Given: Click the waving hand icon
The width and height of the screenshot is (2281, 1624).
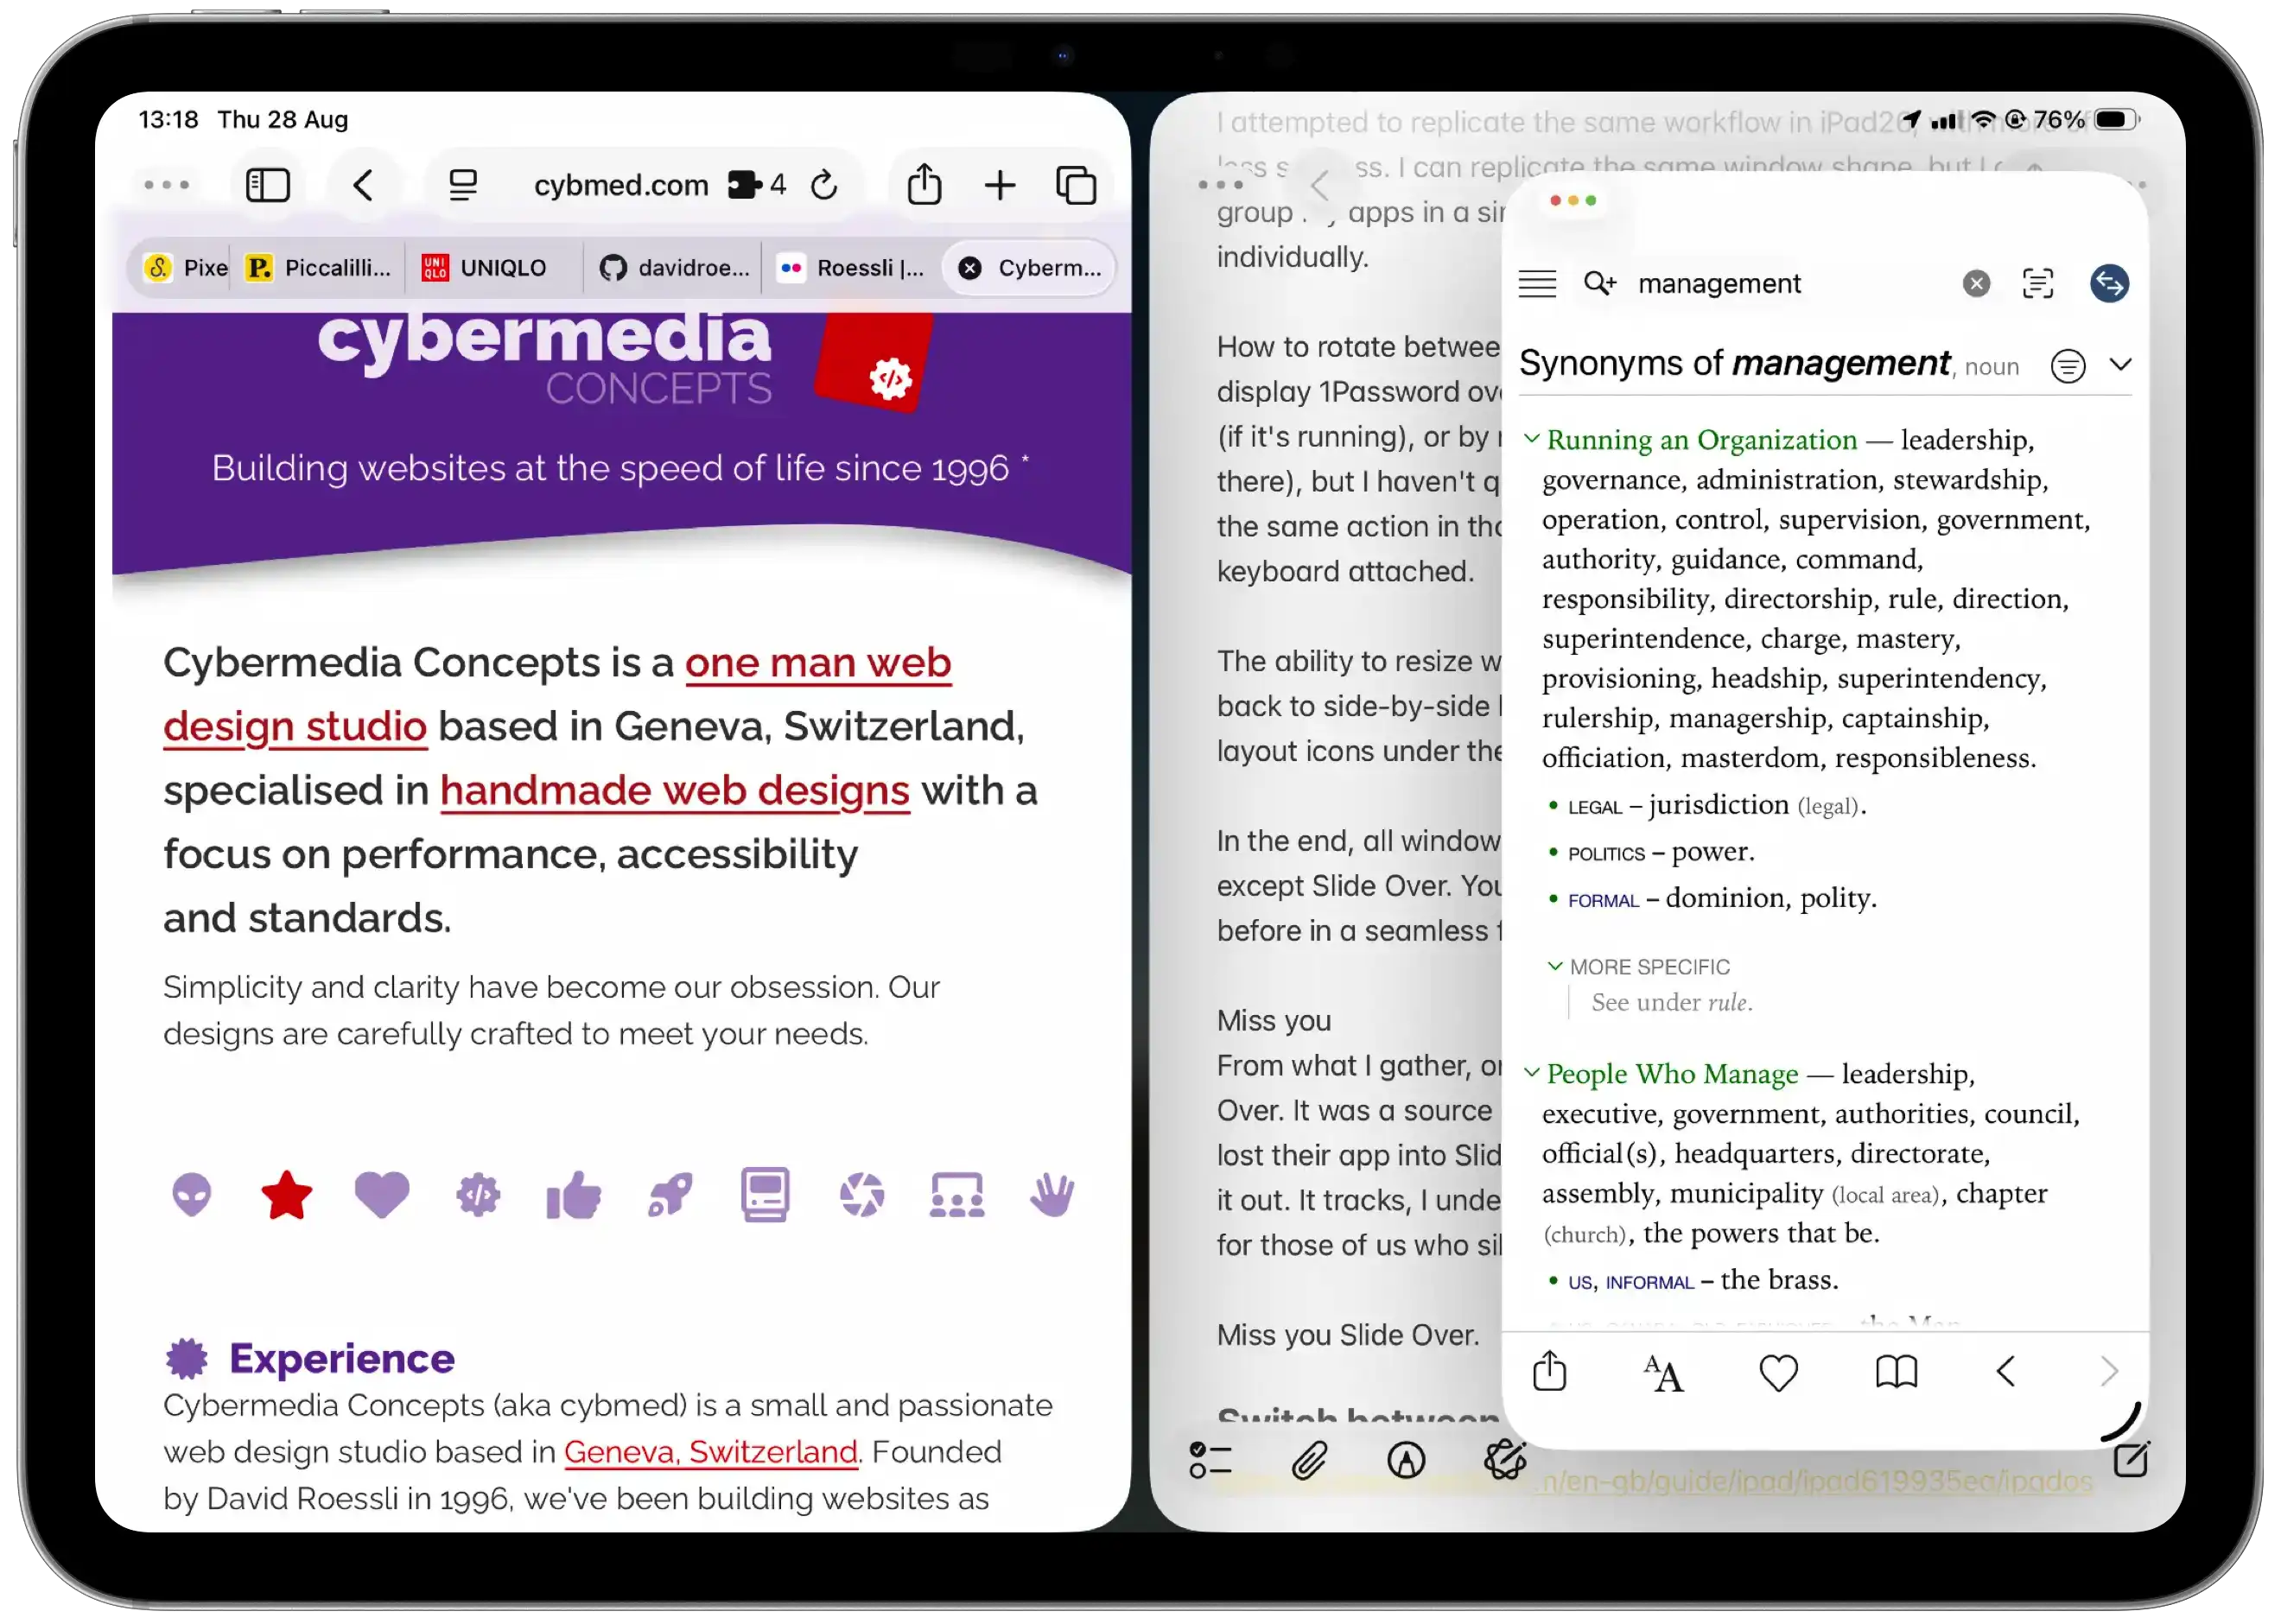Looking at the screenshot, I should [1052, 1194].
